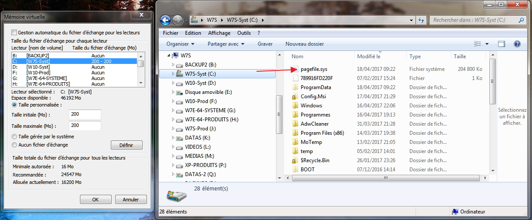
Task: Click Disque amovible (E:) drive icon
Action: 179,92
